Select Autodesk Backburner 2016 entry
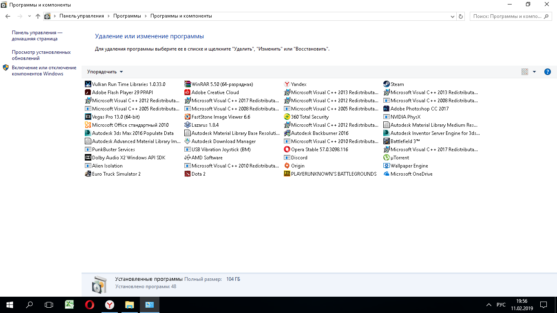Screen dimensions: 557x313 click(x=316, y=133)
